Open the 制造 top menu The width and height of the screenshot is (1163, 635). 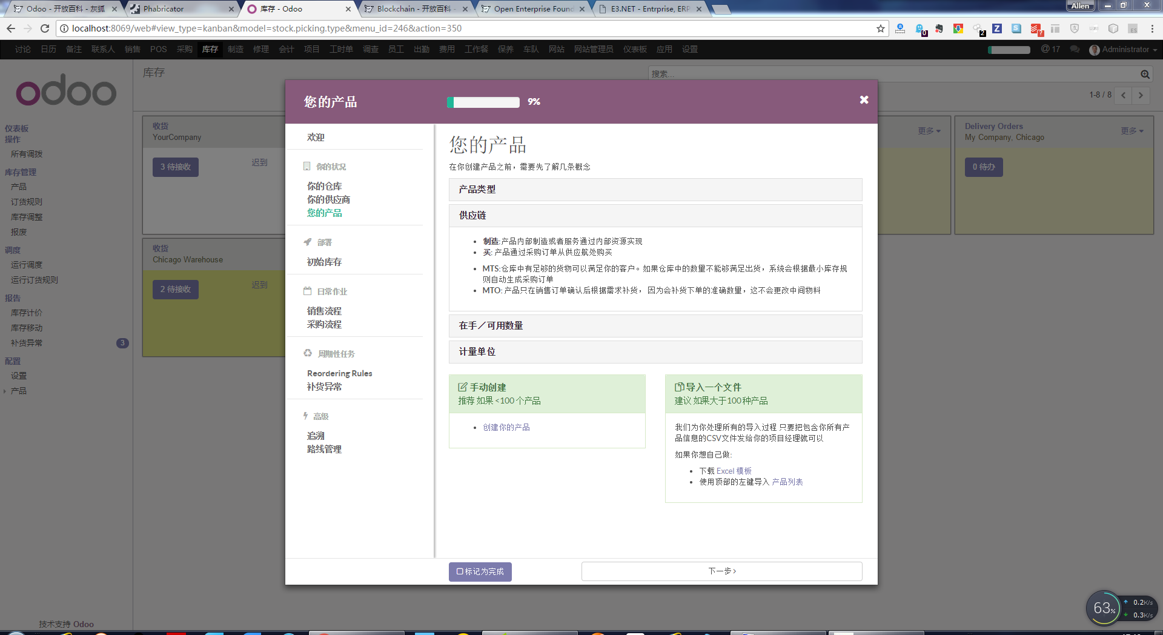coord(235,50)
